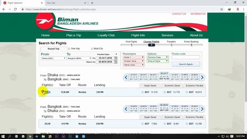
Task: Reload the flight selection page
Action: [x=15, y=9]
